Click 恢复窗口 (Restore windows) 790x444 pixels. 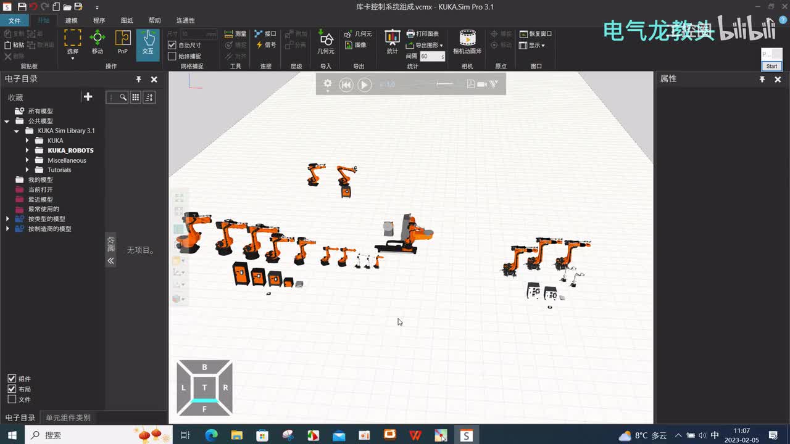536,34
